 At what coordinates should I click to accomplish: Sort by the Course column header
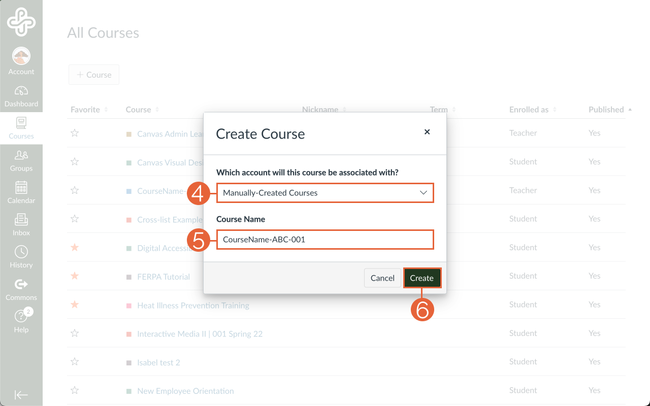[142, 110]
